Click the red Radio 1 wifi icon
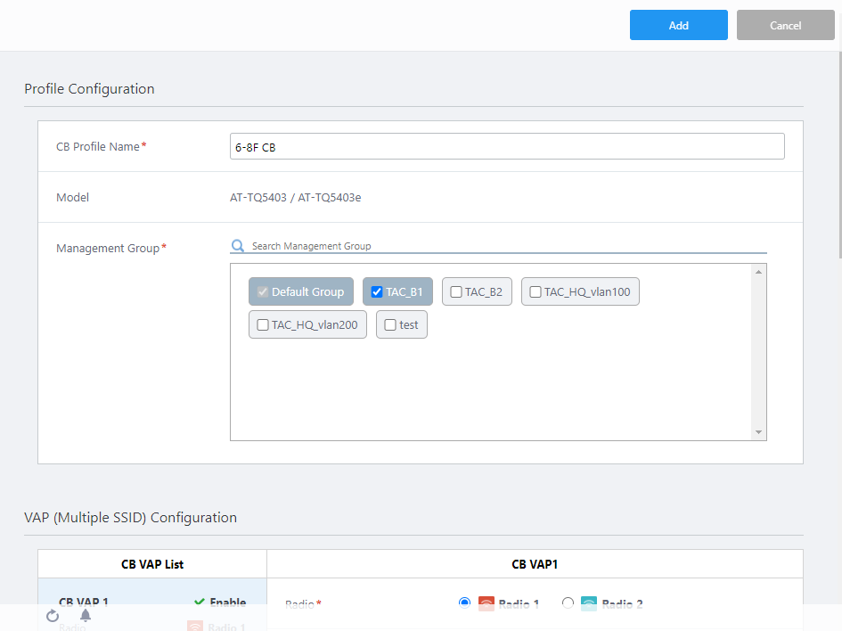Screen dimensions: 842x631 coord(486,604)
